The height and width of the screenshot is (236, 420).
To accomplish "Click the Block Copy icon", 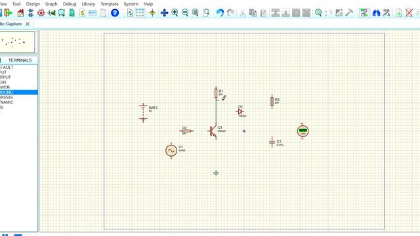I will 276,12.
